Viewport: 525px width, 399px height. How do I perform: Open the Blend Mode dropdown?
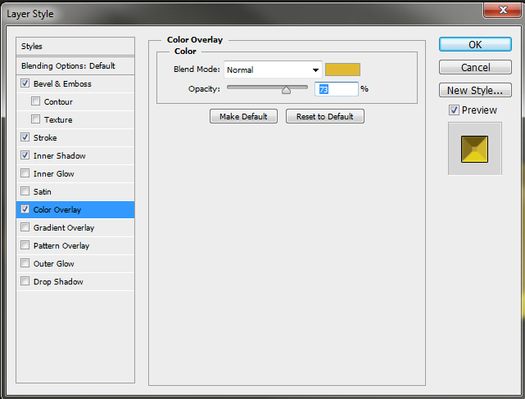click(x=273, y=69)
